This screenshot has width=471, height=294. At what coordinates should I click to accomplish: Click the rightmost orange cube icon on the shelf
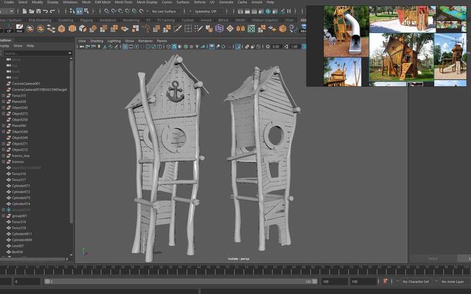282,29
